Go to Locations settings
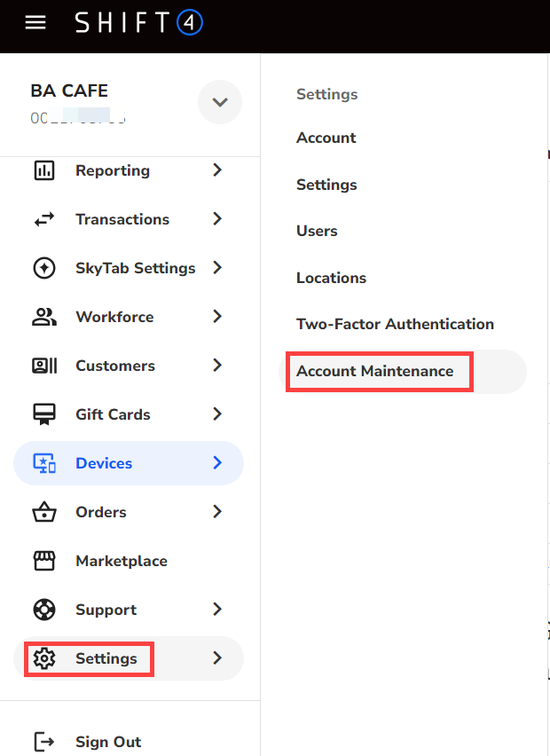The image size is (550, 756). coord(331,278)
